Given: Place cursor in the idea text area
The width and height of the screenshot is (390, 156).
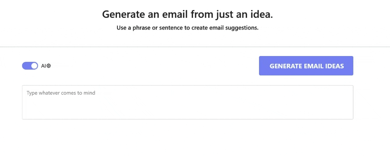Looking at the screenshot, I should 187,102.
